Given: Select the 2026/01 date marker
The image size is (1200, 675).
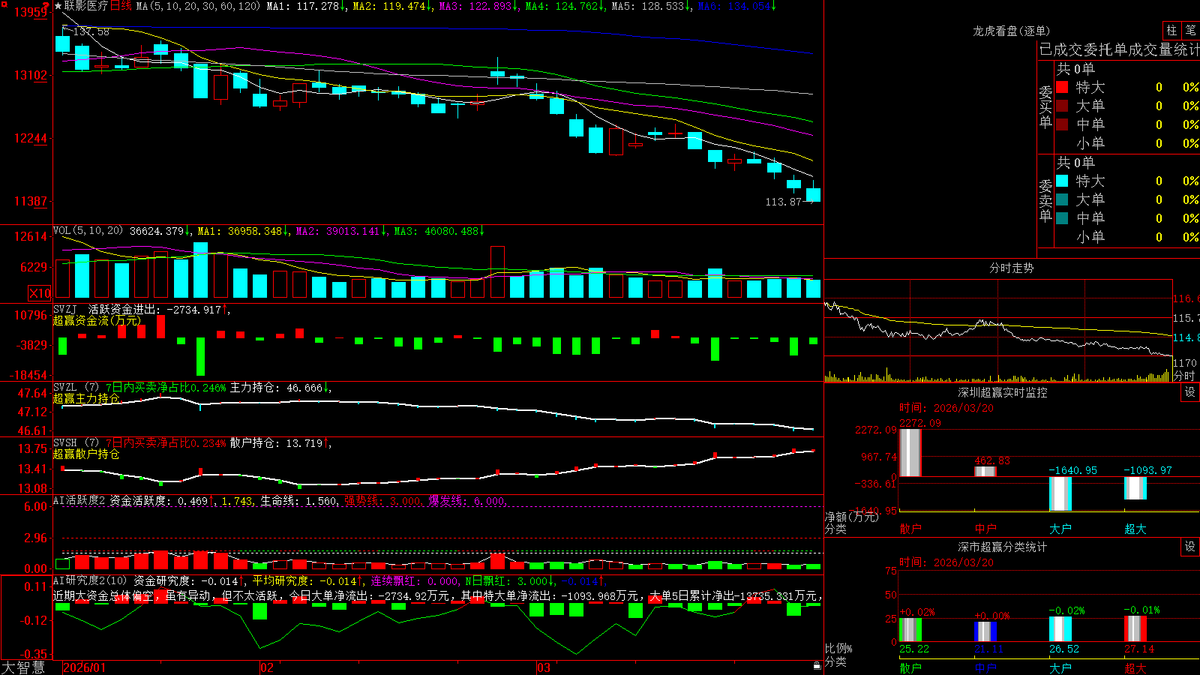Looking at the screenshot, I should 85,667.
